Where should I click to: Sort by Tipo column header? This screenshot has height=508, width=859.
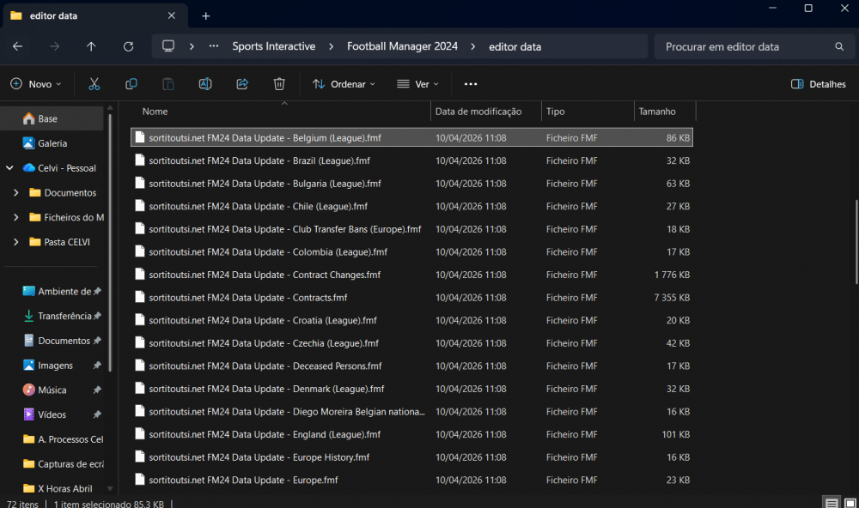[588, 112]
